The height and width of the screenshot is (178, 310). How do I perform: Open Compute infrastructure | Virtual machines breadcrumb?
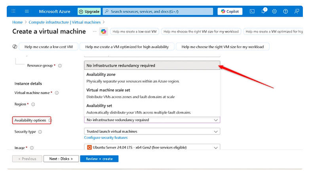[x=65, y=22]
